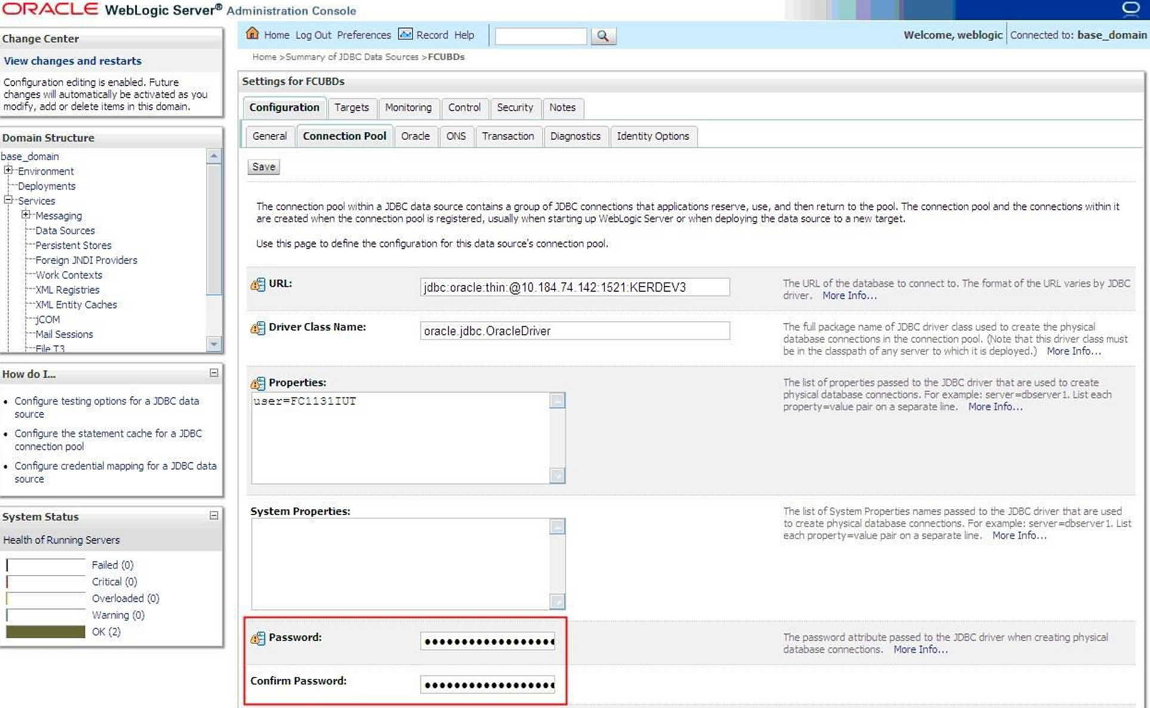Image resolution: width=1150 pixels, height=708 pixels.
Task: Open View changes and restarts link
Action: 72,61
